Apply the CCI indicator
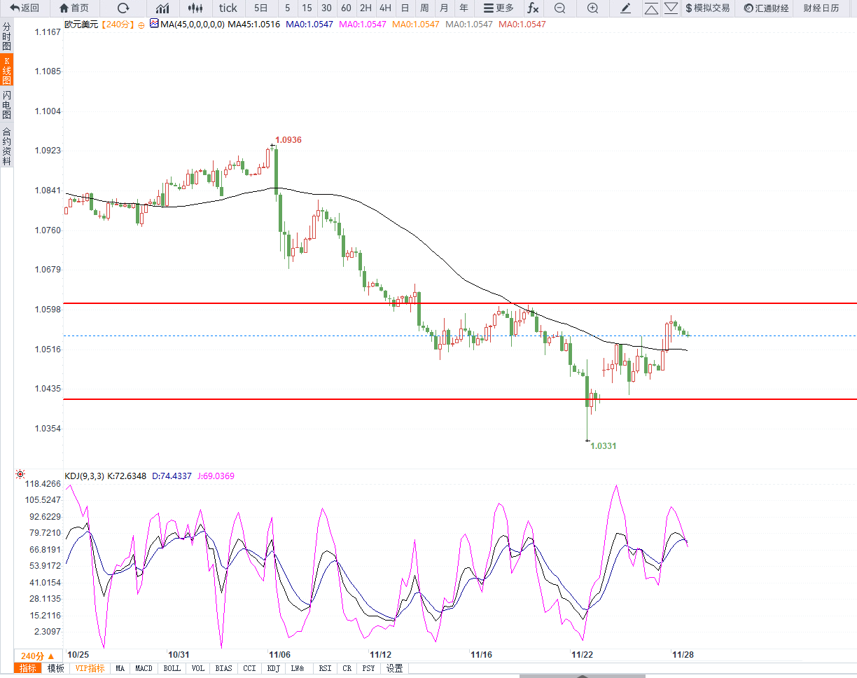 [250, 668]
